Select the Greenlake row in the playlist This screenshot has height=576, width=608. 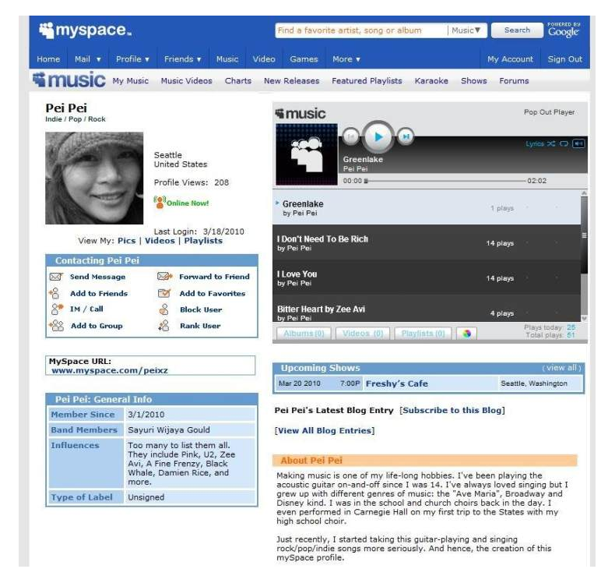(427, 207)
